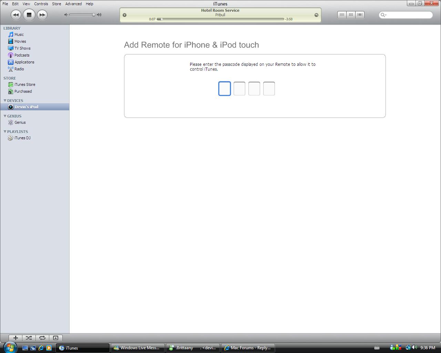This screenshot has width=441, height=353.
Task: Click the -3:50 remaining time
Action: (289, 19)
